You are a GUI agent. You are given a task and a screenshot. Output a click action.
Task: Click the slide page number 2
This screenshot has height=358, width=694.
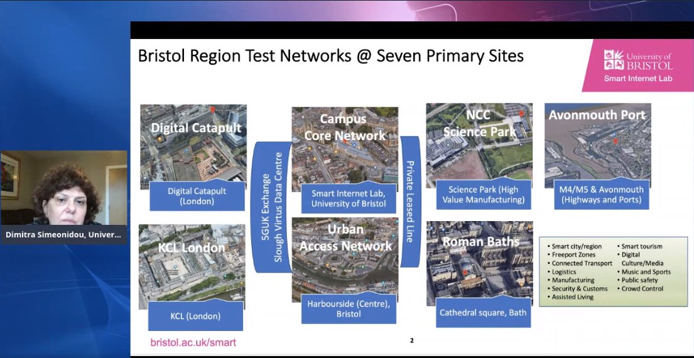tap(411, 340)
